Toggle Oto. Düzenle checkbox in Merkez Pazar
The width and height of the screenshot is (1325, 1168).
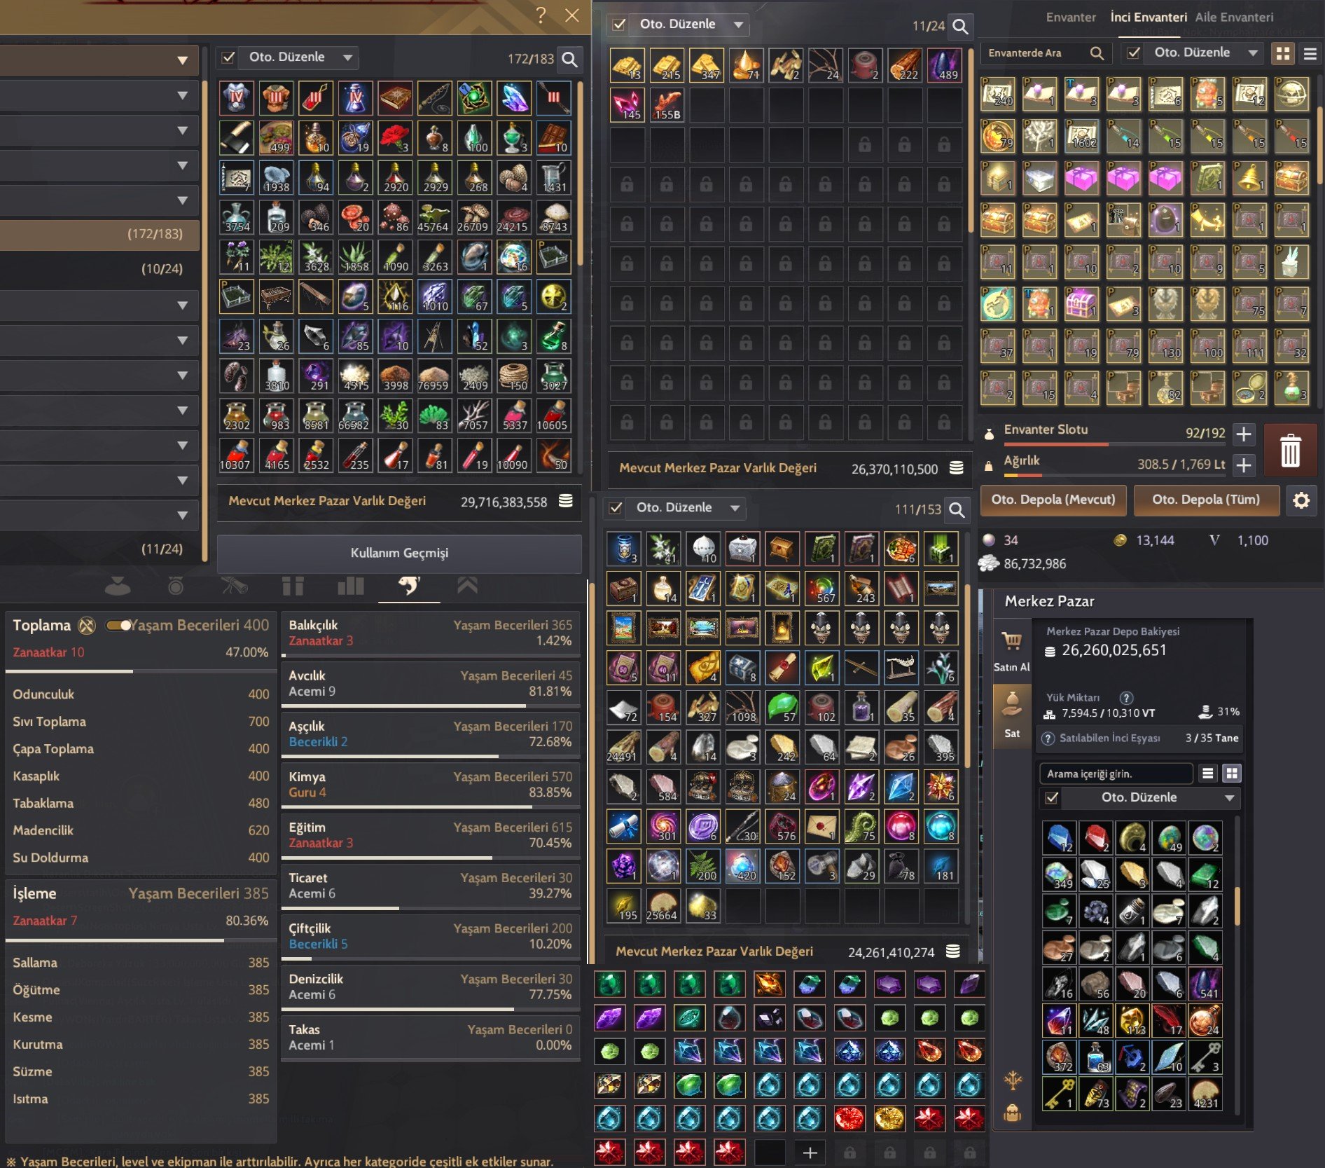[1052, 797]
